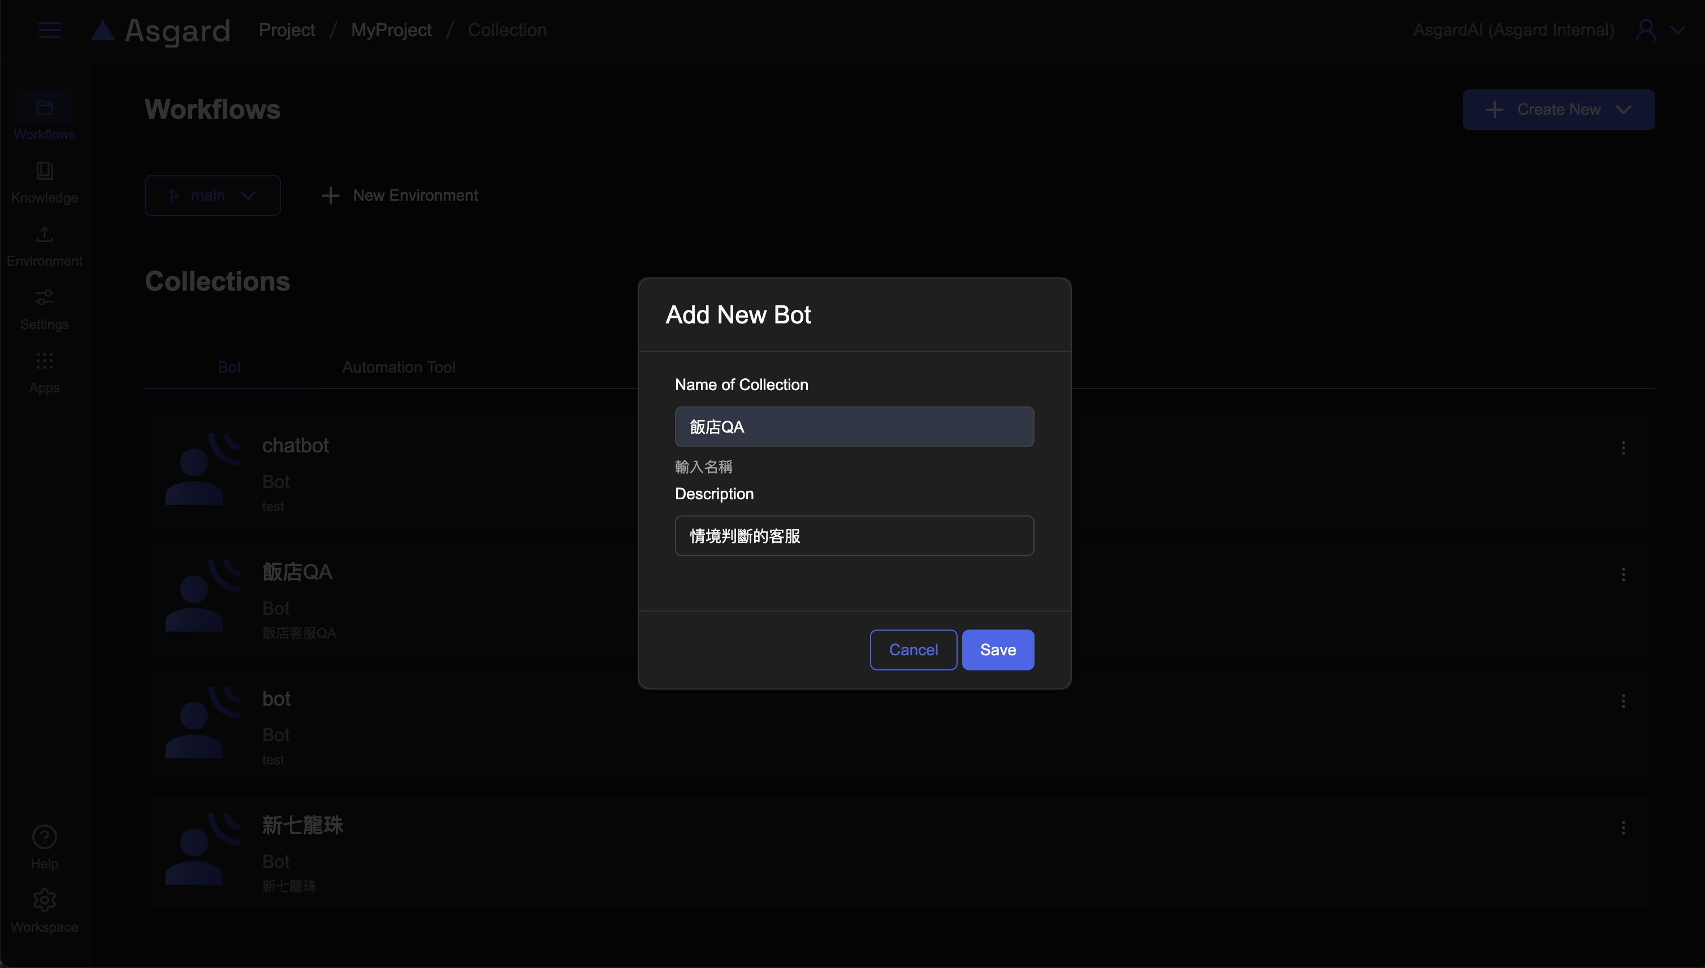Select the Bot tab
1705x968 pixels.
coord(230,367)
